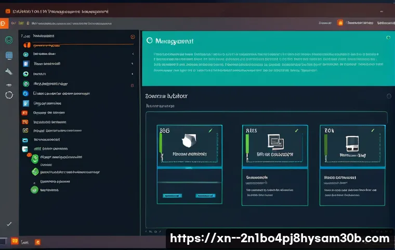Viewport: 395px width, 250px height.
Task: Click the orange circle in the list panel header
Action: click(x=133, y=37)
